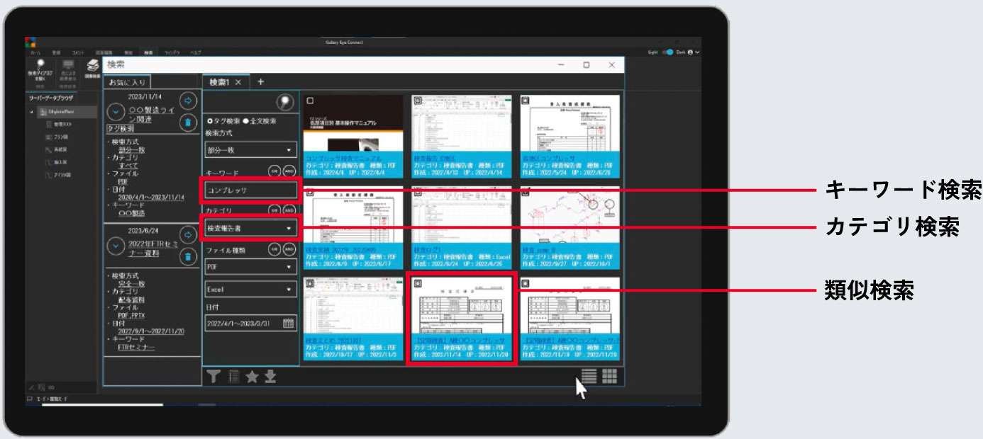This screenshot has width=983, height=439.
Task: Select the 施工図 tree item
Action: pos(57,162)
